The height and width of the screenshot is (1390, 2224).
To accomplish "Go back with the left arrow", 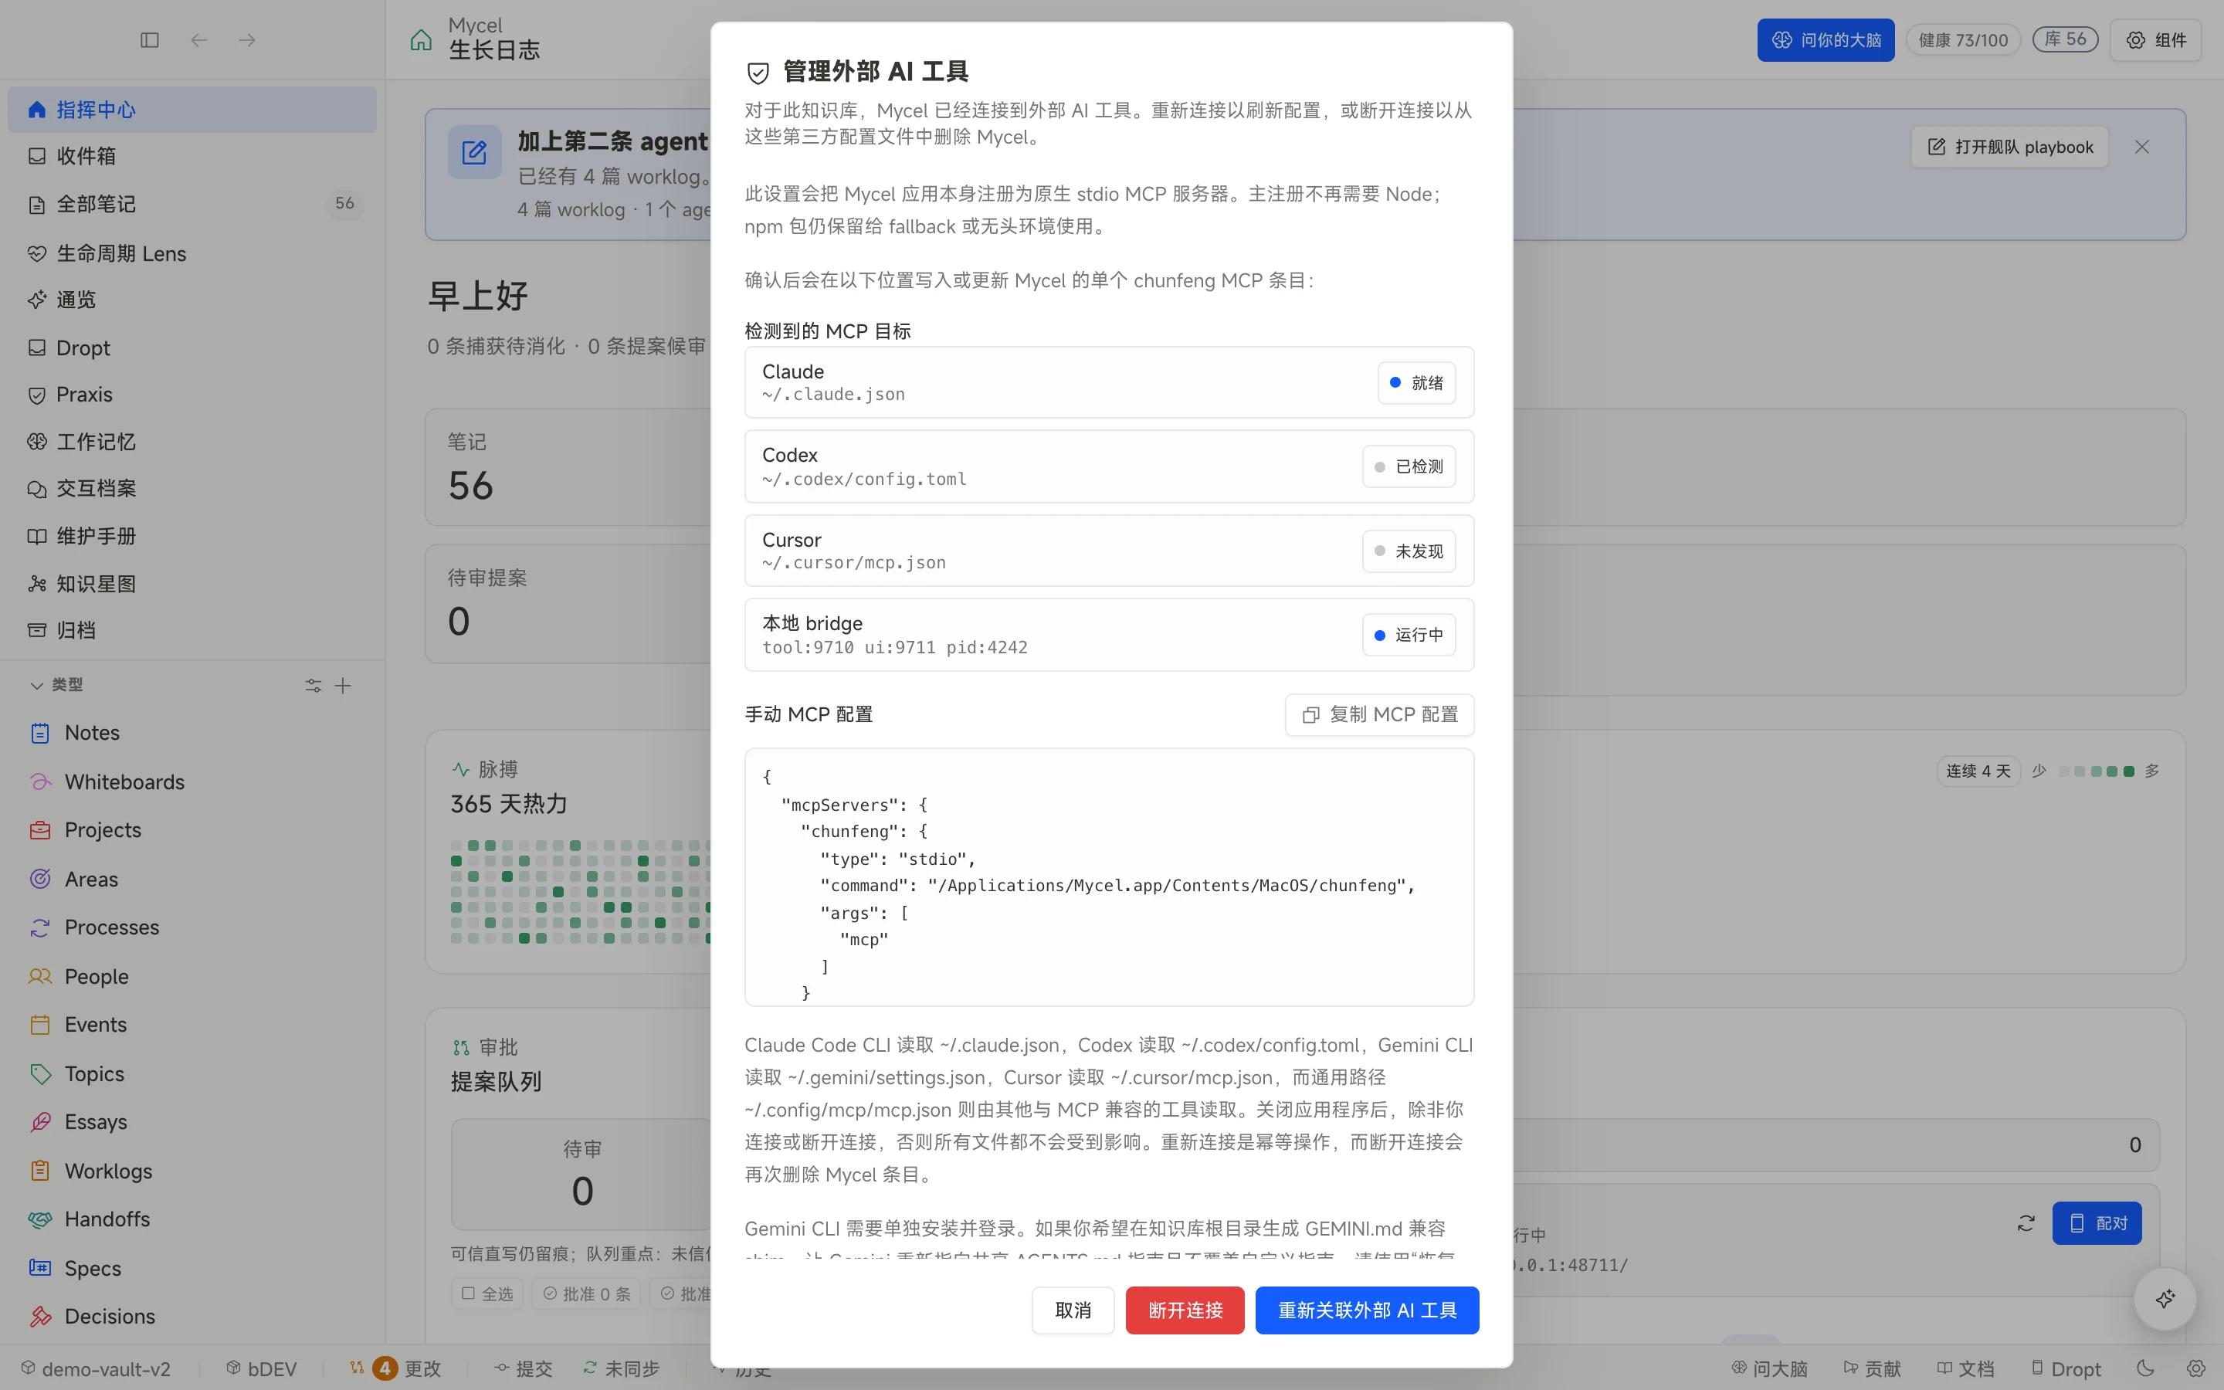I will [x=198, y=40].
